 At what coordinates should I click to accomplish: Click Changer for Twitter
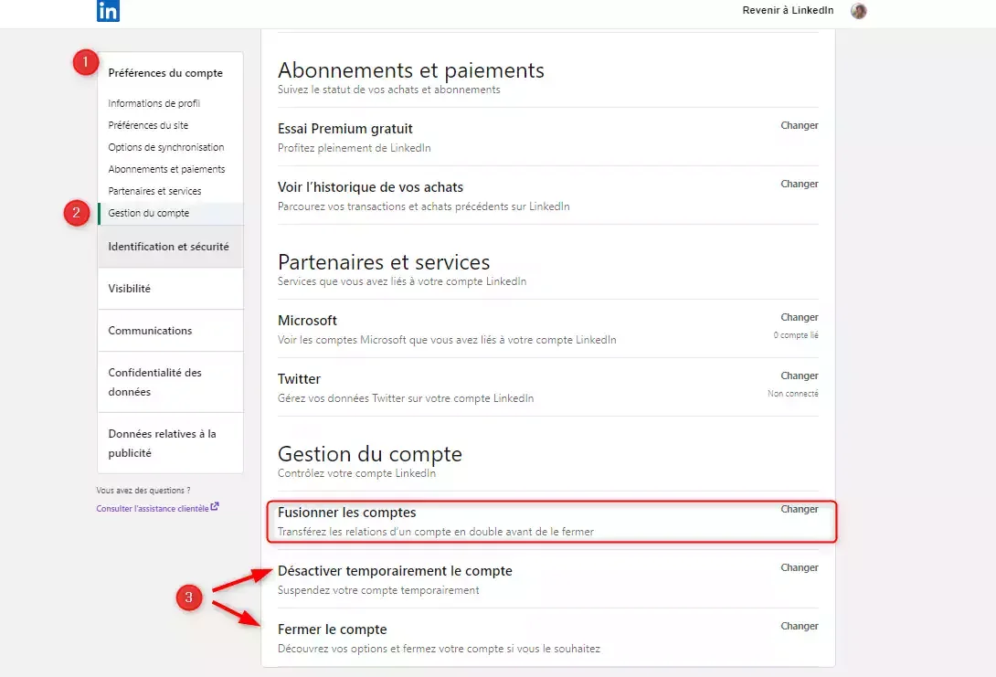(x=800, y=376)
